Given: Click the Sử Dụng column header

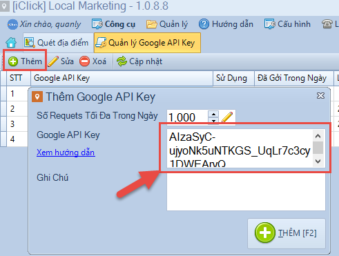Looking at the screenshot, I should tap(233, 78).
